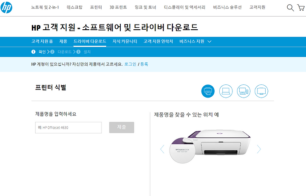The height and width of the screenshot is (196, 306).
Task: Open 고객 지원 연락처 tab
Action: click(x=158, y=41)
